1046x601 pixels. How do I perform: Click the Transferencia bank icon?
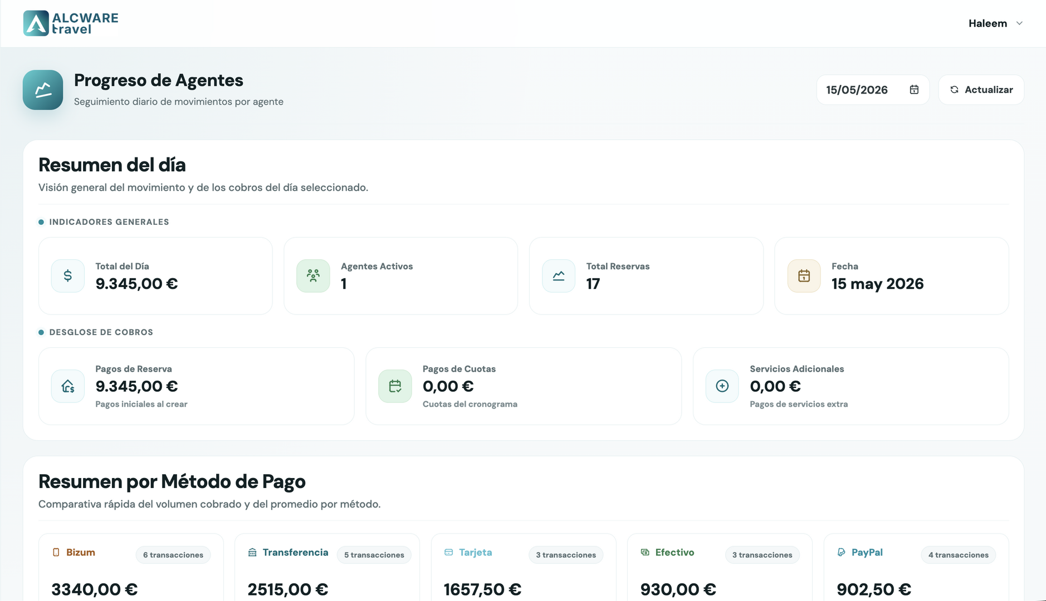pos(252,552)
